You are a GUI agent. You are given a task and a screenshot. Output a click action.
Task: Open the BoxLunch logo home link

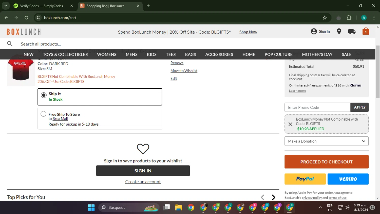point(24,32)
